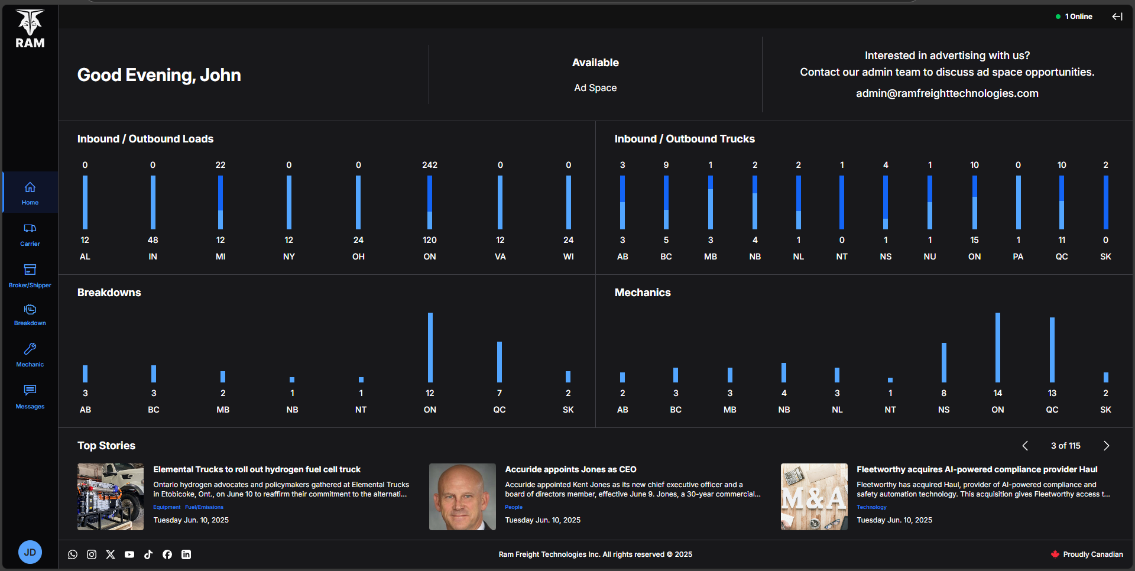Click the admin email address link
The image size is (1135, 571).
pyautogui.click(x=947, y=93)
